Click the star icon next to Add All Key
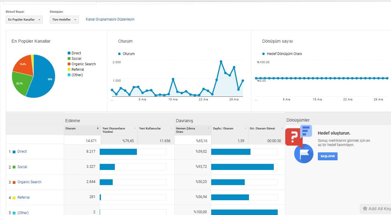This screenshot has height=215, width=391. 365,209
